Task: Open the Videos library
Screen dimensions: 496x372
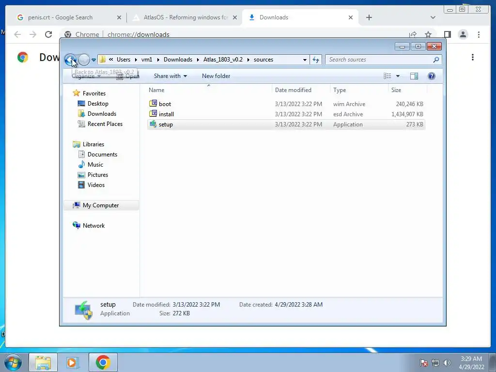Action: pyautogui.click(x=96, y=185)
